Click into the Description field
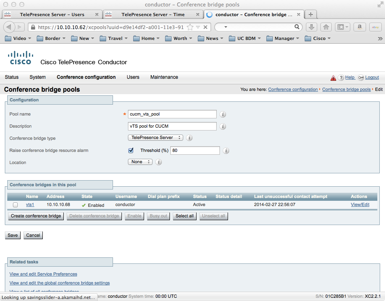Viewport: 385px width, 301px height. pos(172,126)
